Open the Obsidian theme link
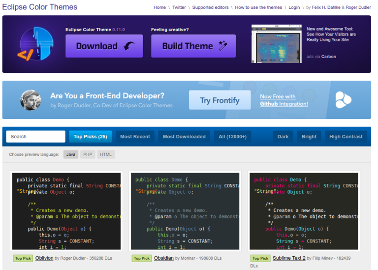This screenshot has height=270, width=378. (164, 258)
